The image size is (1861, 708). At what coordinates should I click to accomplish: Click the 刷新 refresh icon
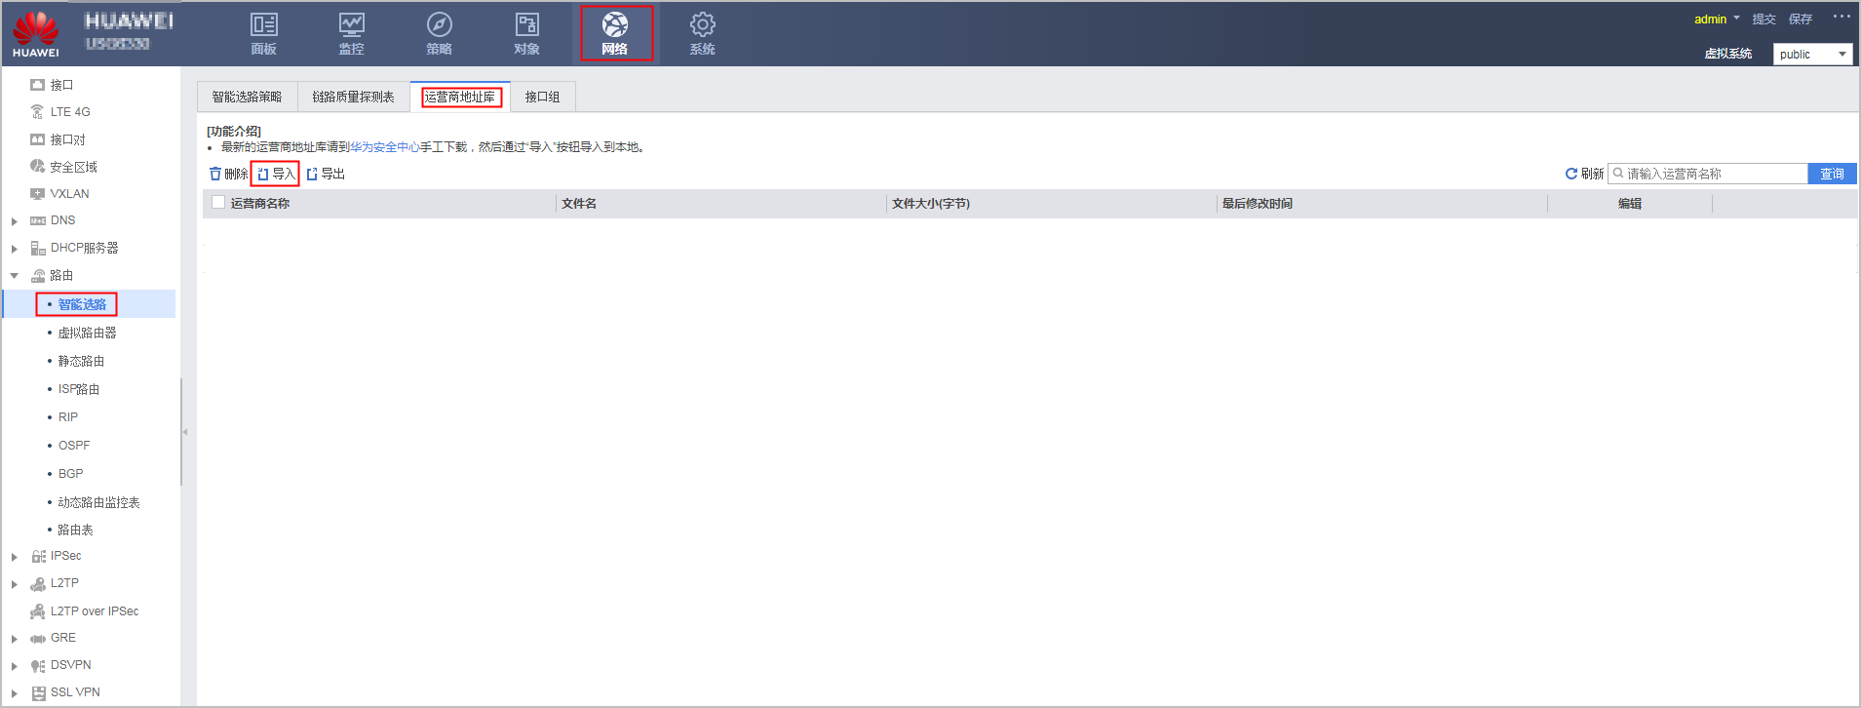(x=1570, y=174)
